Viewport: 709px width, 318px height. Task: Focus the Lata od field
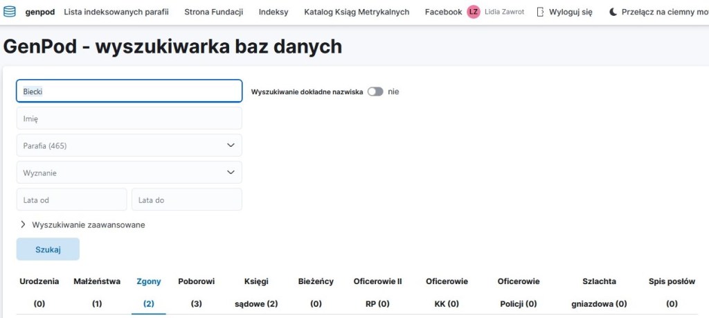point(71,200)
